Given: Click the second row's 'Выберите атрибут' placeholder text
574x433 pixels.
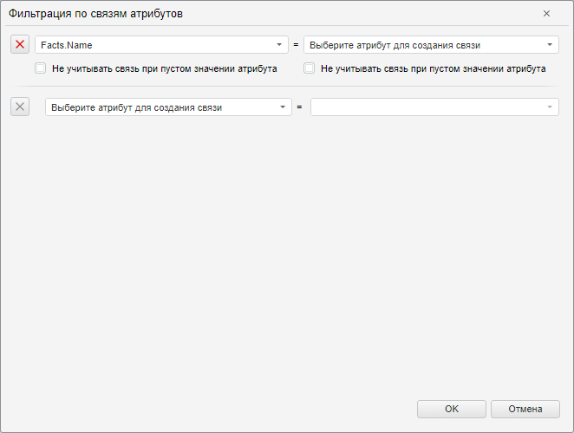Looking at the screenshot, I should pos(137,107).
